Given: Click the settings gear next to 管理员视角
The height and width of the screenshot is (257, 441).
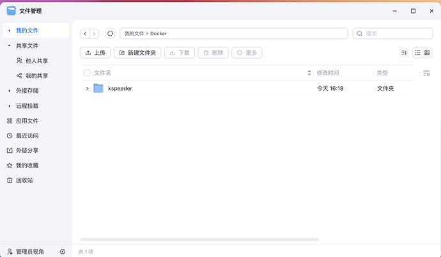Looking at the screenshot, I should pos(63,252).
